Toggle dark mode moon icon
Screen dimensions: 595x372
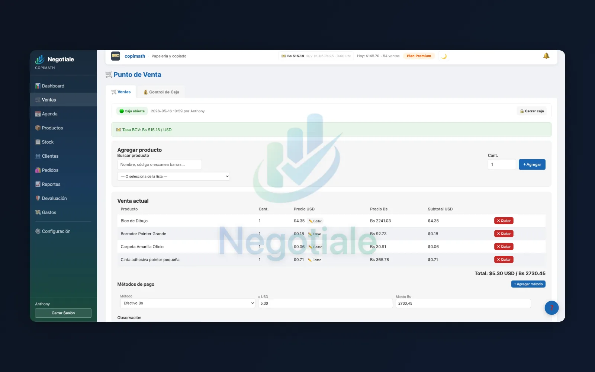[444, 56]
